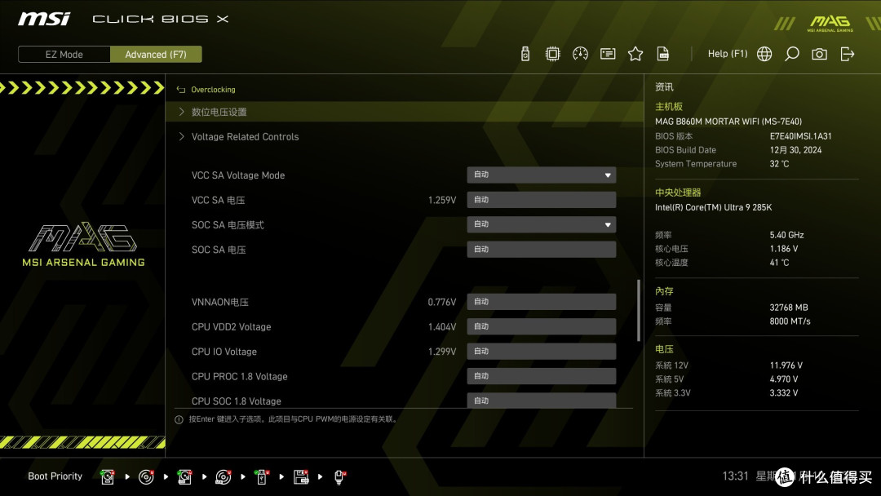Click the info icon beside the help text
The height and width of the screenshot is (496, 881).
(x=179, y=419)
